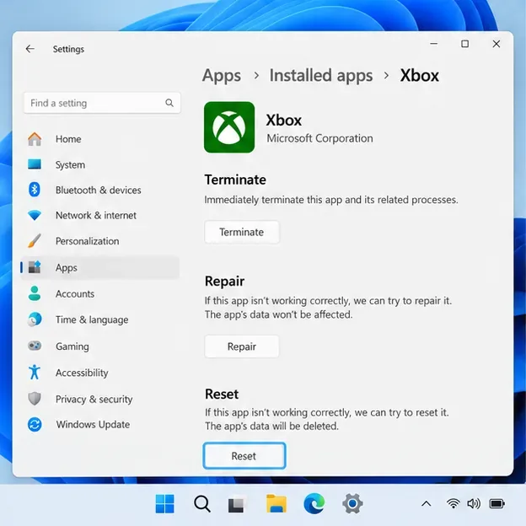Select Network & internet category
This screenshot has height=526, width=526.
click(100, 215)
